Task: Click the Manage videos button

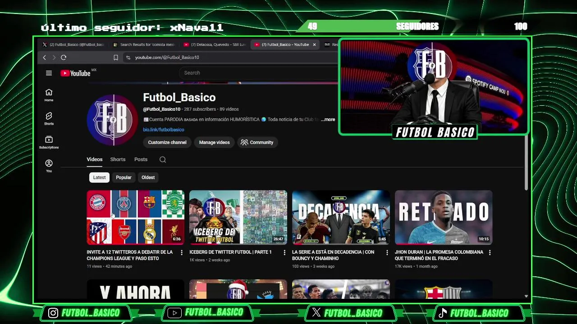Action: pos(215,142)
